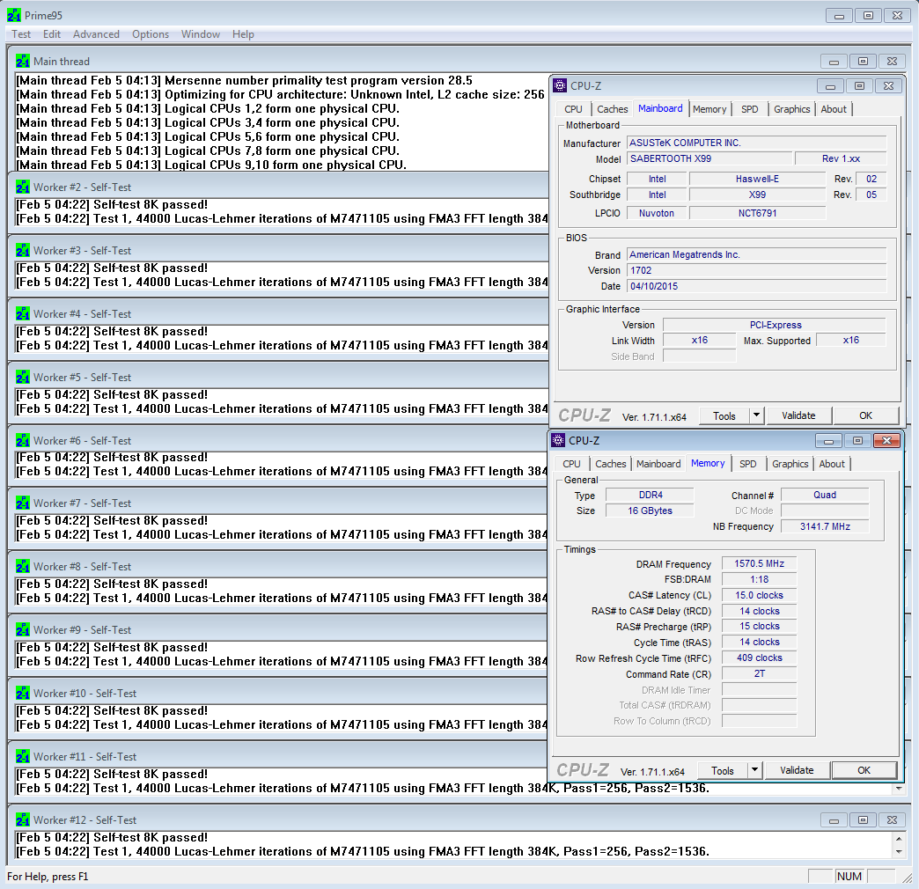This screenshot has height=889, width=919.
Task: Click the Worker #9 Self-Test window icon
Action: click(x=23, y=629)
